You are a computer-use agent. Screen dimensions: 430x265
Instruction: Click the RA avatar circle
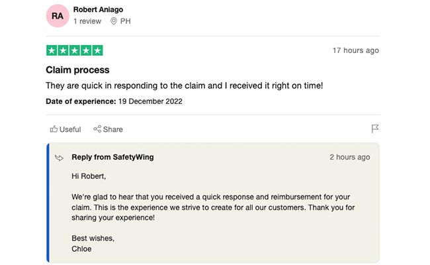[x=58, y=15]
